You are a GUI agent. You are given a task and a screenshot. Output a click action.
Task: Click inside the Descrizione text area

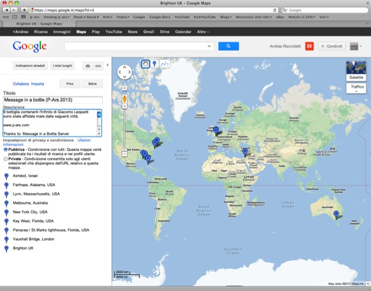pyautogui.click(x=50, y=123)
